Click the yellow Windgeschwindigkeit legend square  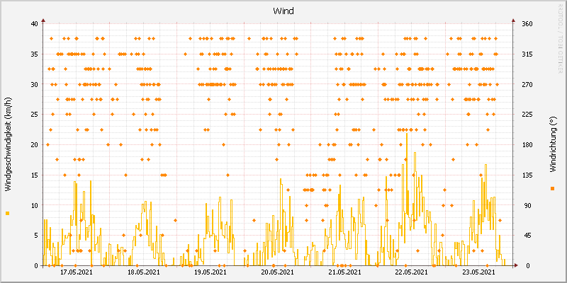pos(8,214)
